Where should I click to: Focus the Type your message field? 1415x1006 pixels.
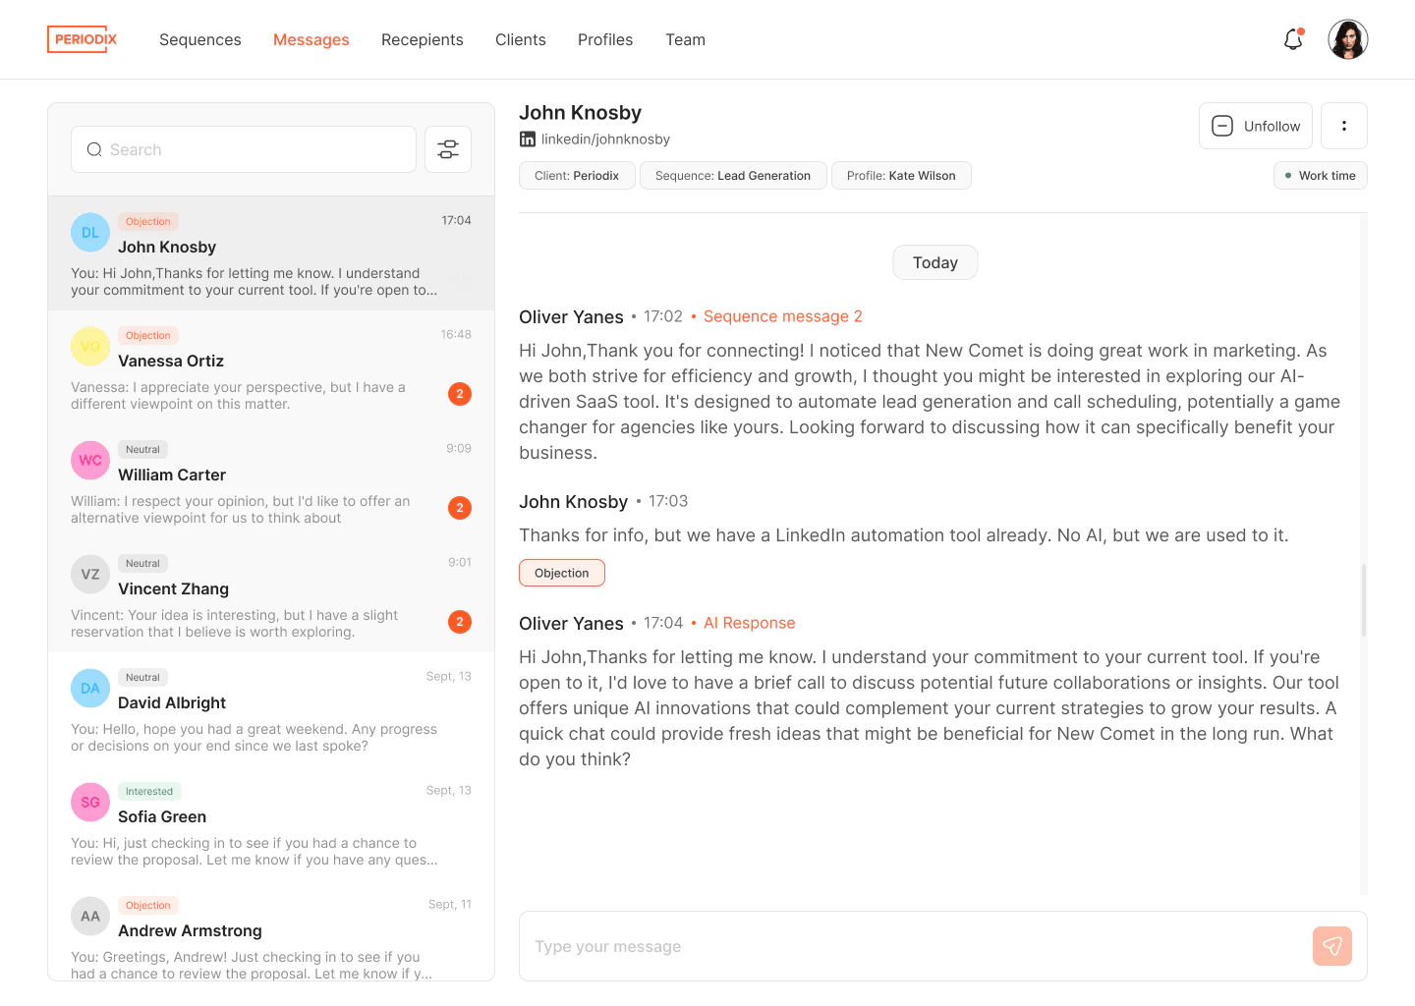[904, 946]
